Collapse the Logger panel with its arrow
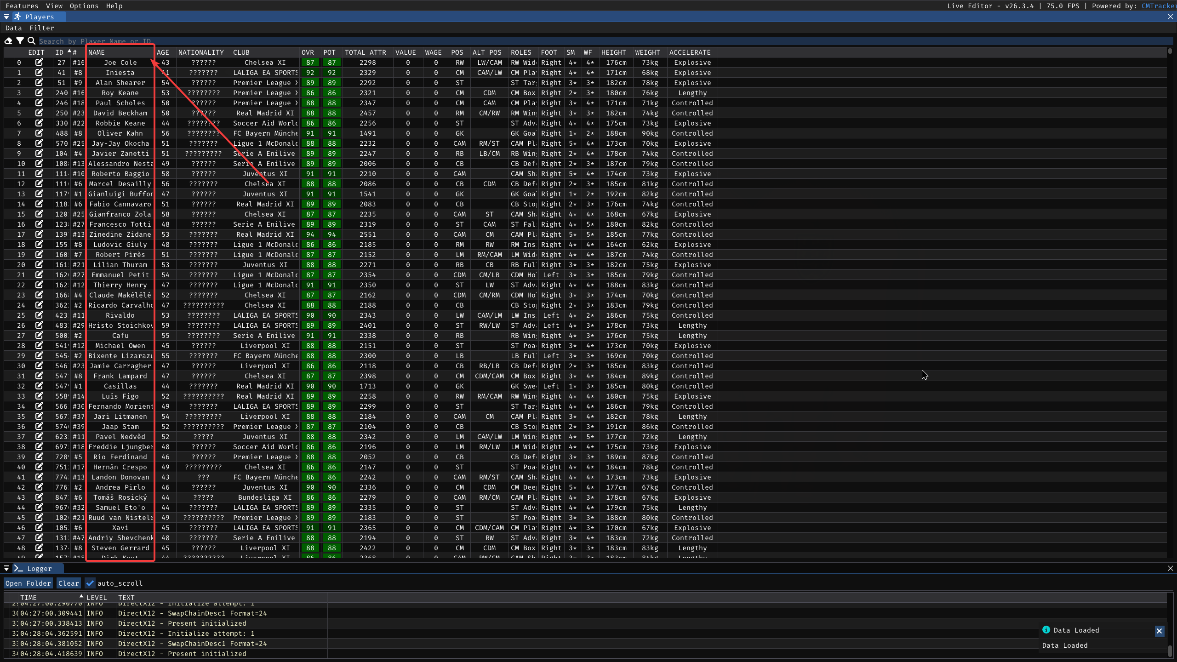 pyautogui.click(x=6, y=568)
